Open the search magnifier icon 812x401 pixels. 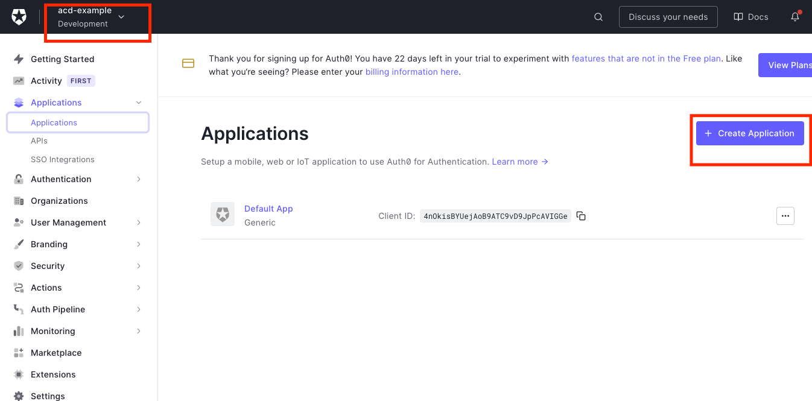tap(598, 17)
